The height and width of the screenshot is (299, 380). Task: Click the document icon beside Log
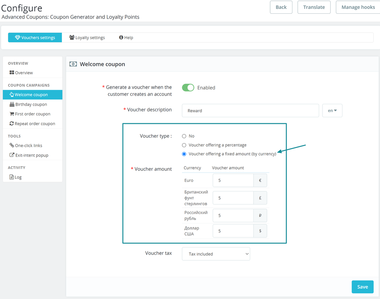click(x=12, y=177)
